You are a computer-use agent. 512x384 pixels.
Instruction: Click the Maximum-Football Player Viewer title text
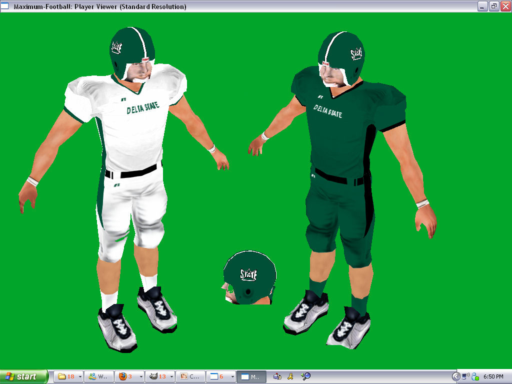(100, 6)
